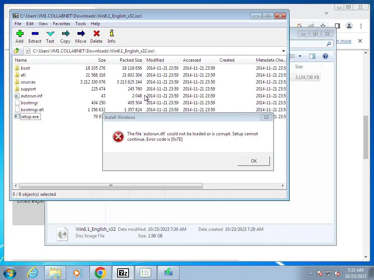Click the Copy toolbar icon
This screenshot has height=280, width=374.
66,34
